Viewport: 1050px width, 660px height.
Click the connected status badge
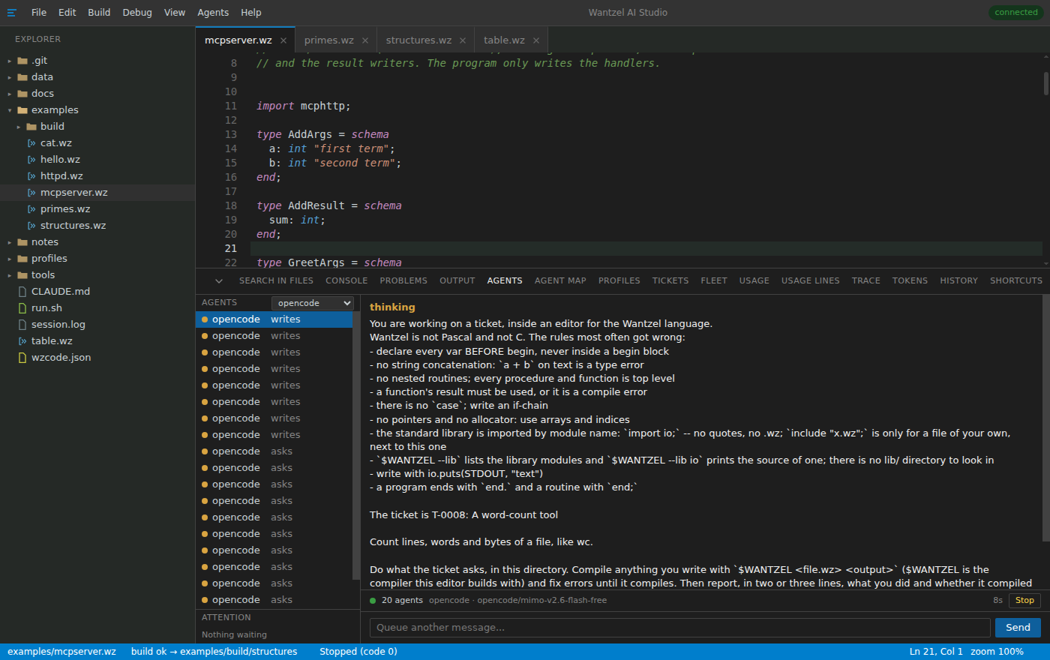coord(1016,12)
